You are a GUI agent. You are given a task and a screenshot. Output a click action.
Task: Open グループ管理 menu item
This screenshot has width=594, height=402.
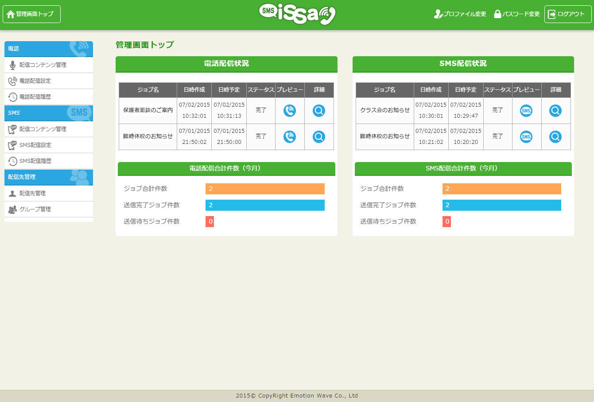click(49, 209)
